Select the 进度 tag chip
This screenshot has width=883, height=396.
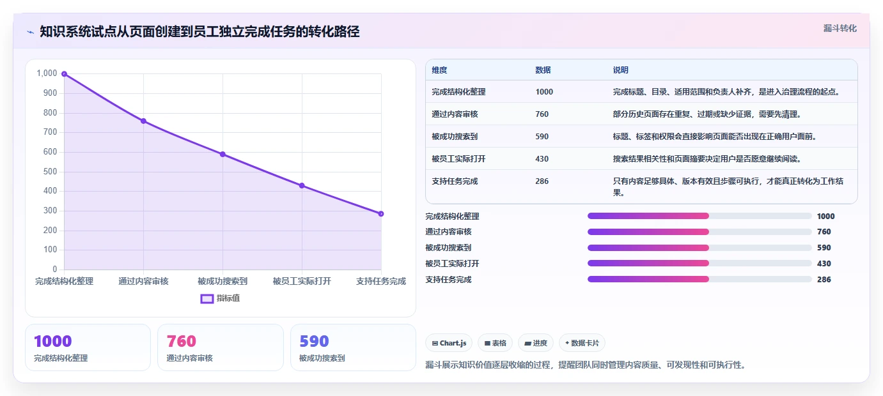(536, 343)
